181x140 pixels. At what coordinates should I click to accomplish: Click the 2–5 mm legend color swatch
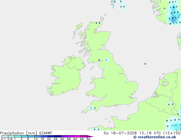point(25,136)
